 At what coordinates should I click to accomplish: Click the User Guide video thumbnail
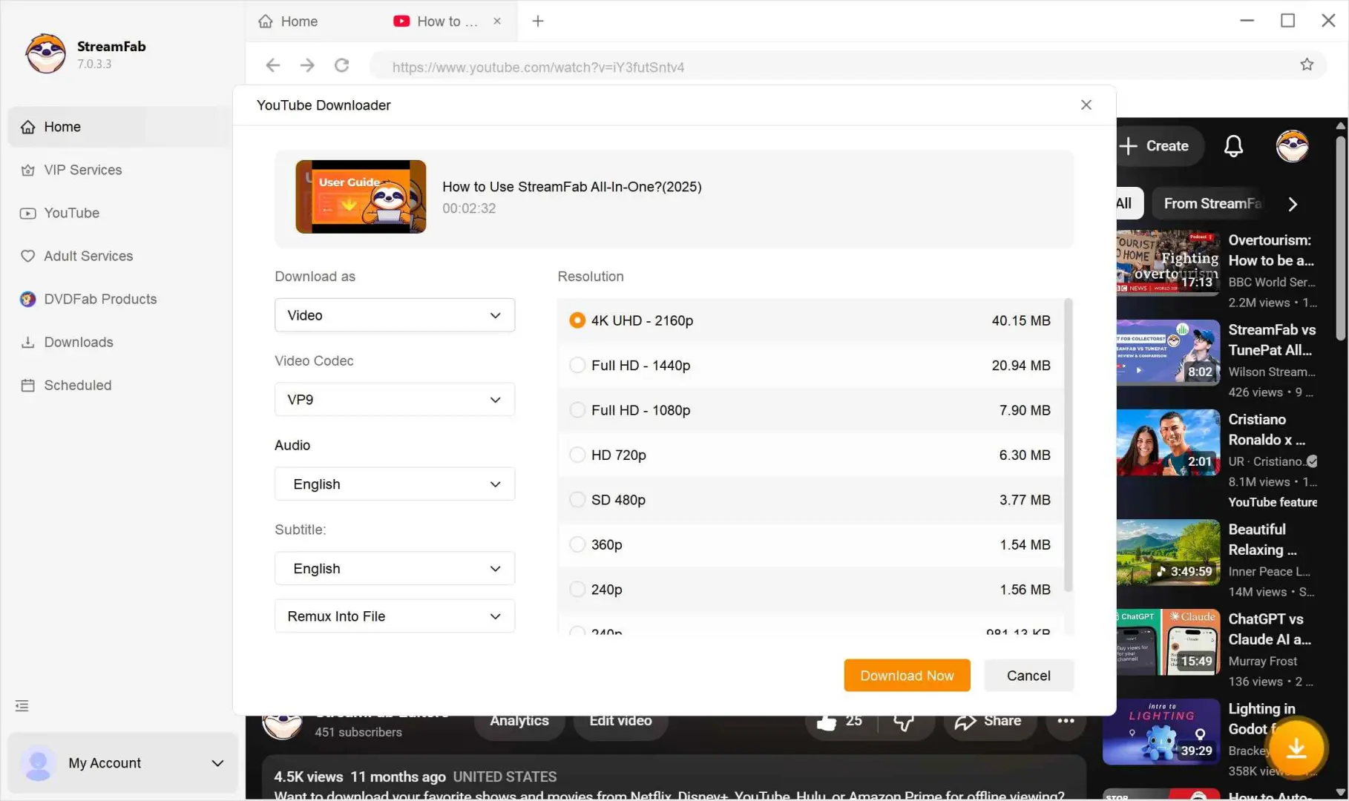(x=361, y=197)
